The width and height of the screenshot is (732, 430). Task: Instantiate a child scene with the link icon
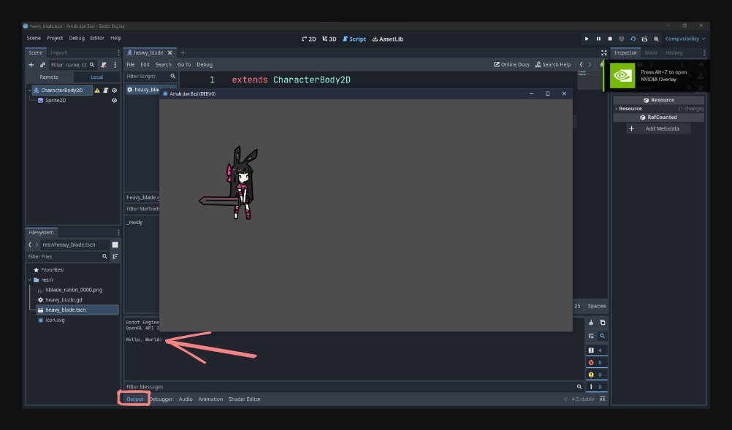pos(42,65)
